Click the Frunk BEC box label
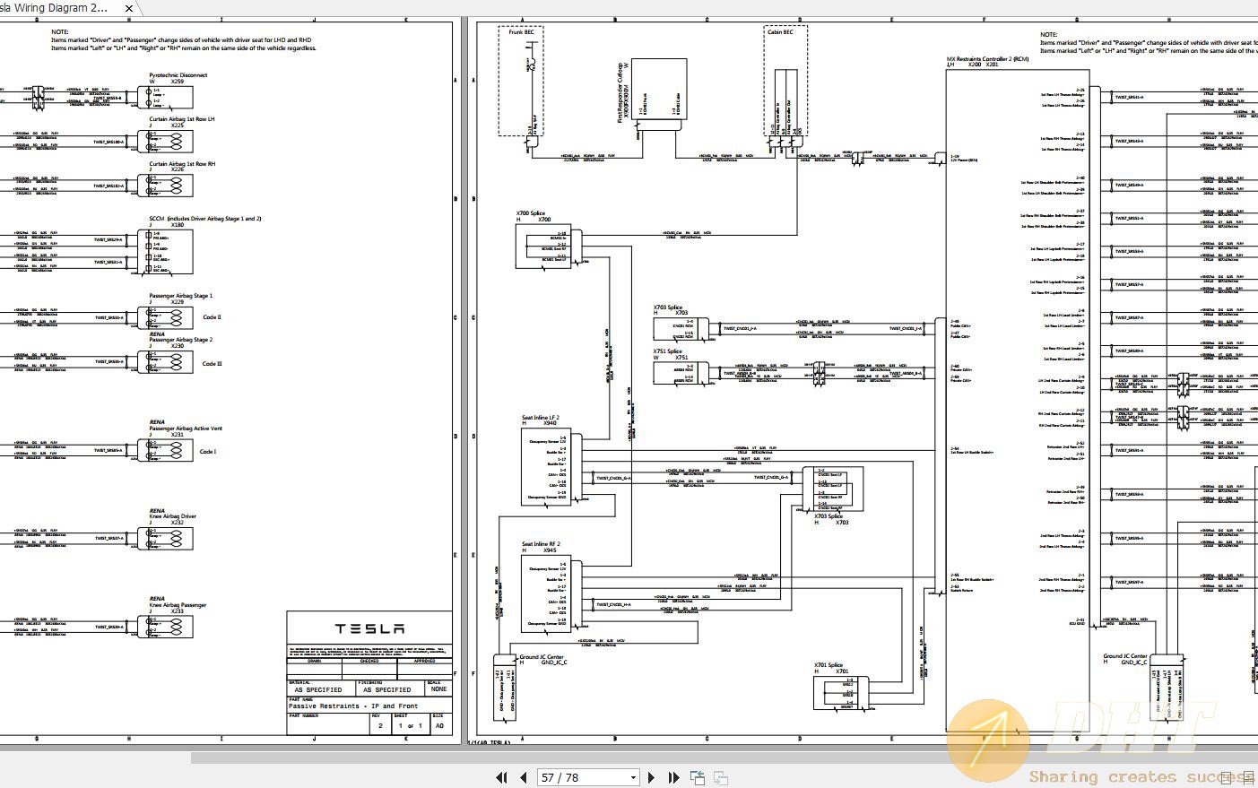Image resolution: width=1258 pixels, height=788 pixels. click(x=521, y=32)
